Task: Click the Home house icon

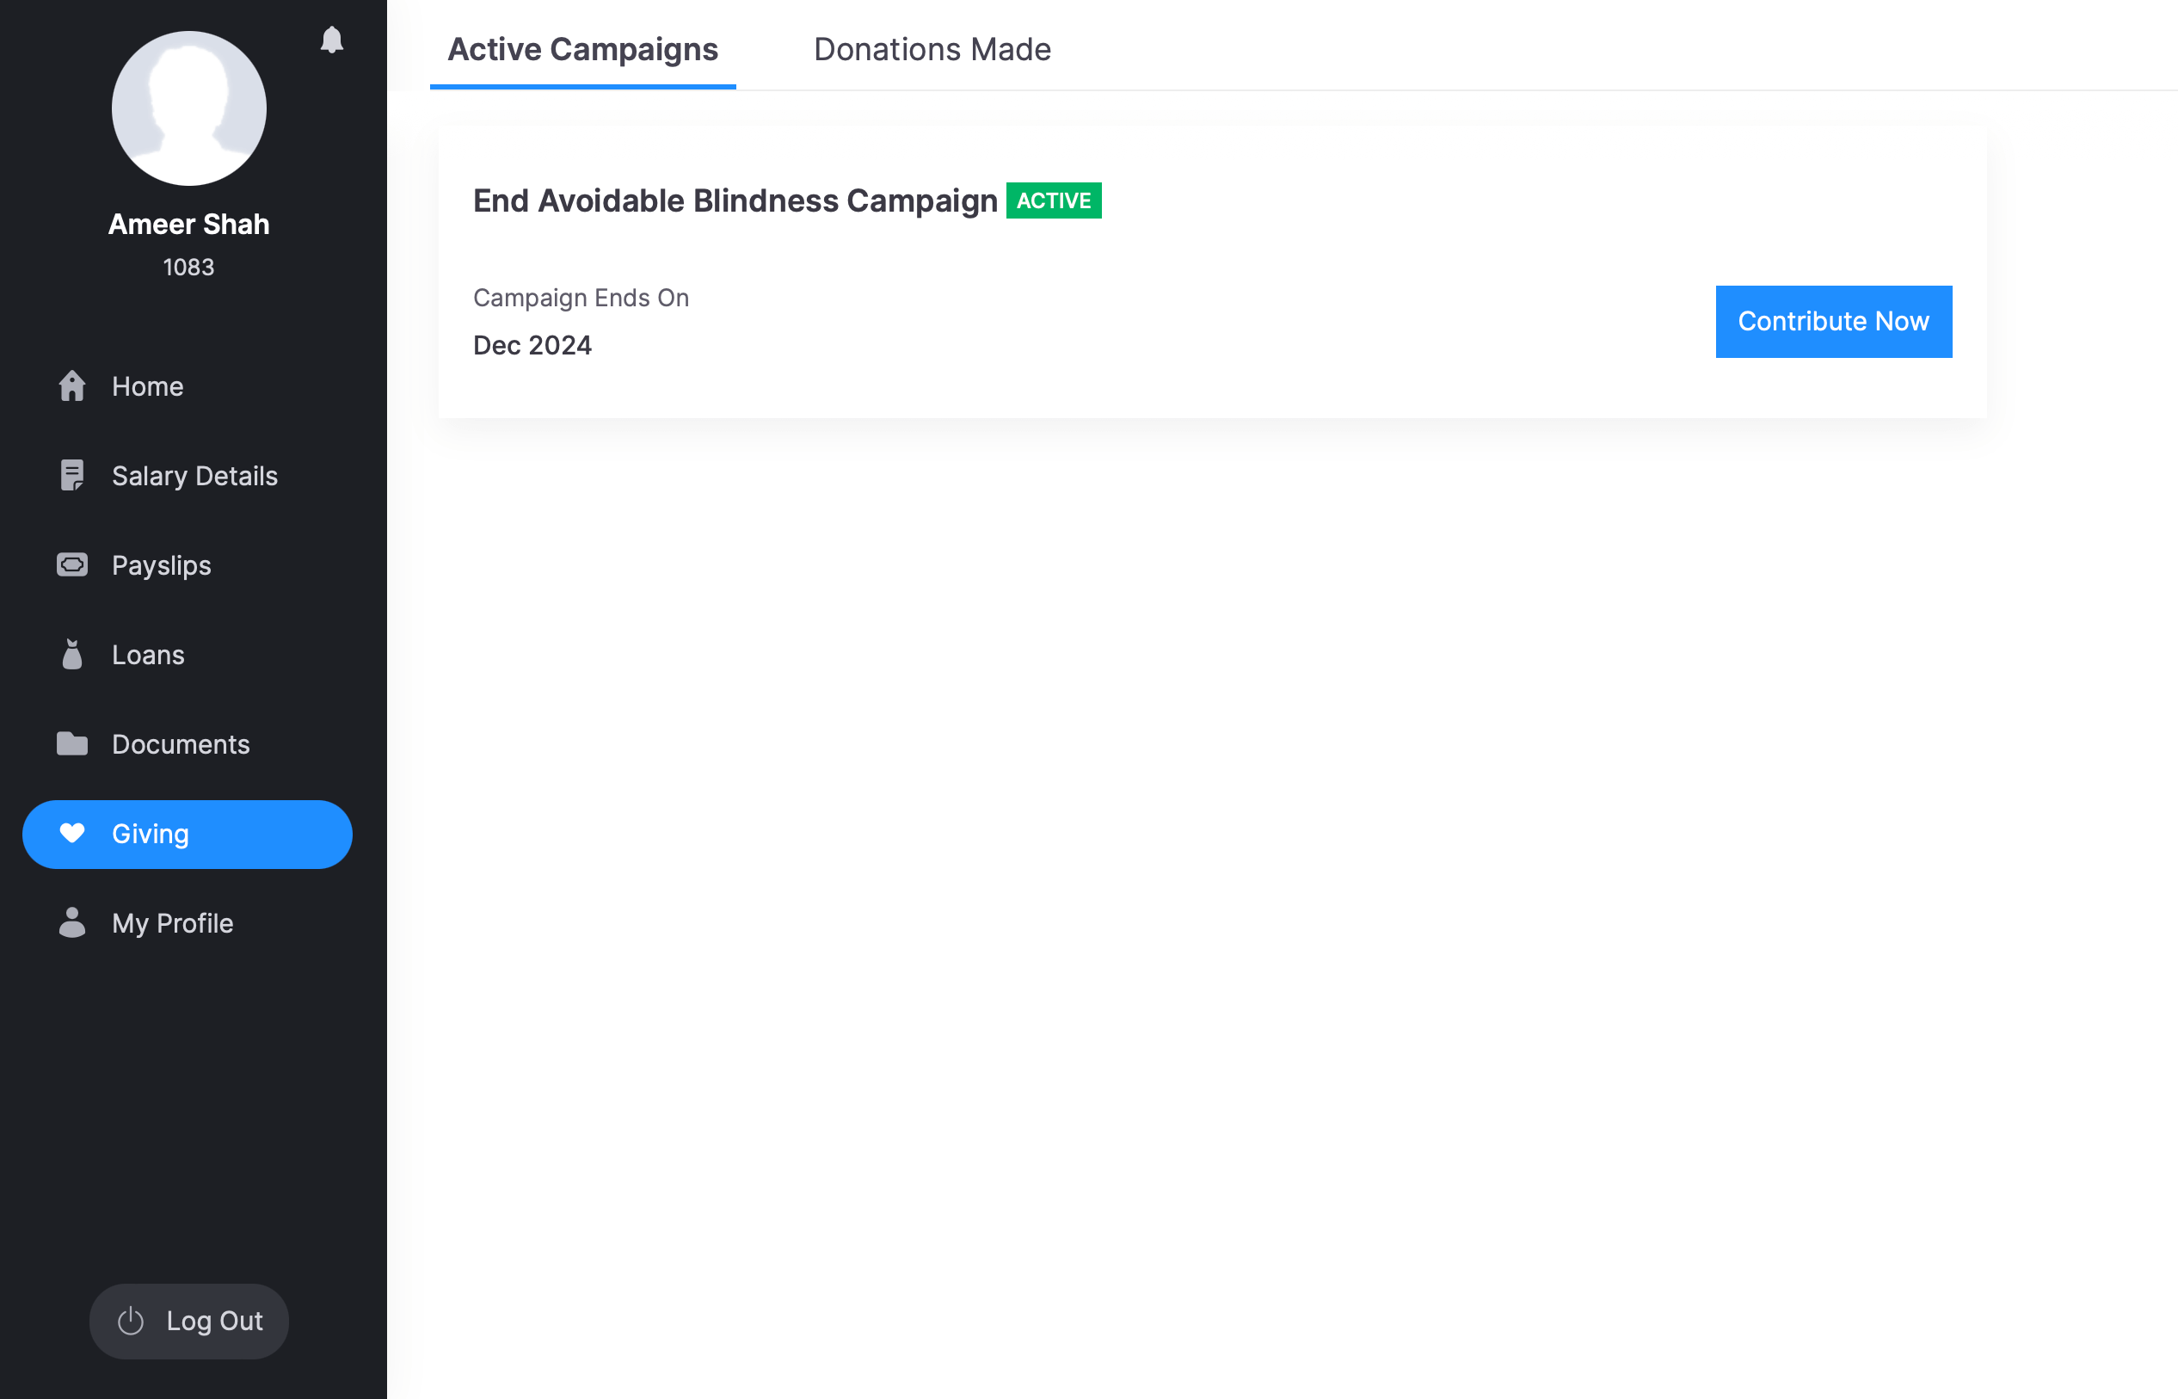Action: coord(71,386)
